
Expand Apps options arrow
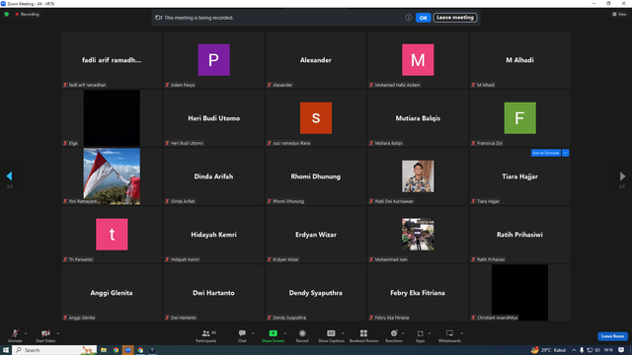(430, 333)
